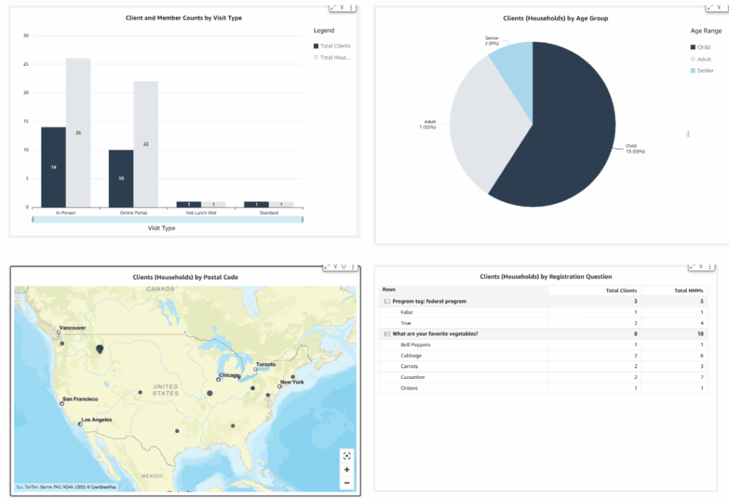Select the zoom-out minus icon on the map

coord(346,482)
